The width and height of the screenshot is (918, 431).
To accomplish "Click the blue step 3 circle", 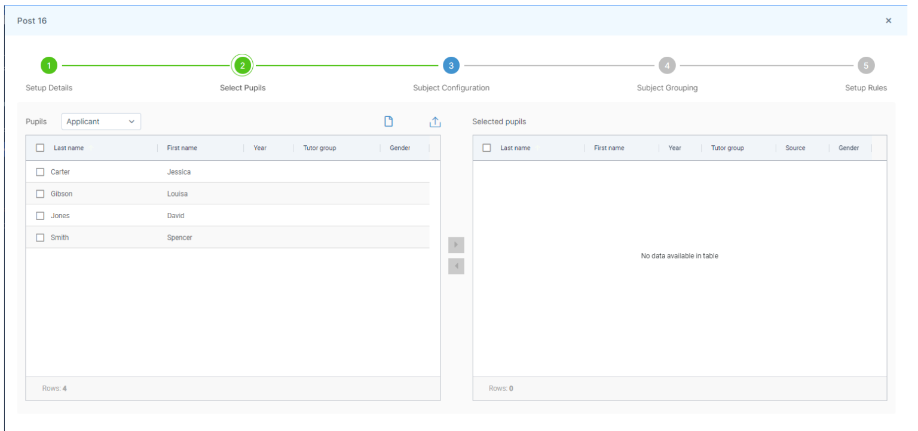I will point(451,65).
